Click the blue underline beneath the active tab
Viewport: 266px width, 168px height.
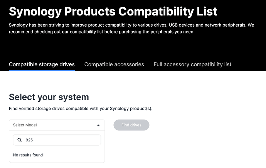42,71
